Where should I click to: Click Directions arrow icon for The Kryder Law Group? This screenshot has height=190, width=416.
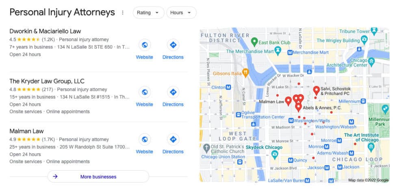tap(173, 92)
